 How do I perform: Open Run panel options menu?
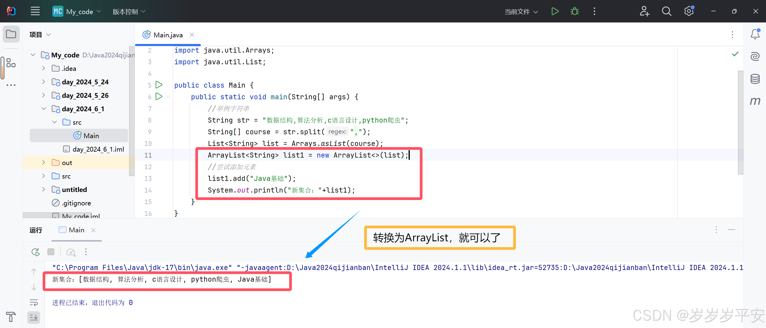(716, 230)
